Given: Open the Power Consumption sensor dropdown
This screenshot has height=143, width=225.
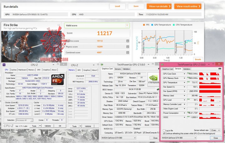Looking at the screenshot, I should (184, 113).
